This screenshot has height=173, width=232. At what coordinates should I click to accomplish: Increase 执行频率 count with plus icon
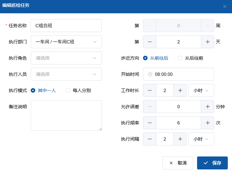(x=207, y=123)
